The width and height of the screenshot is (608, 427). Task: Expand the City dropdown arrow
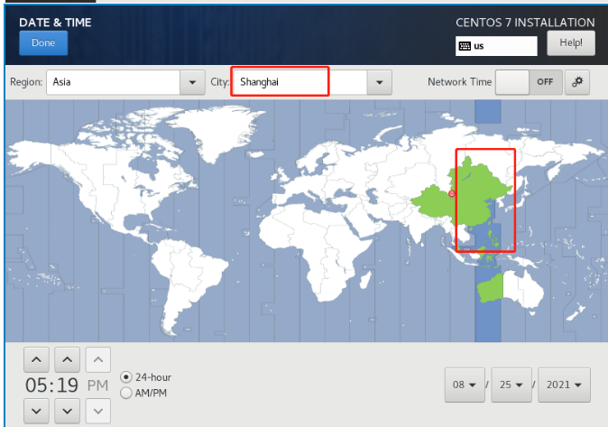coord(379,82)
